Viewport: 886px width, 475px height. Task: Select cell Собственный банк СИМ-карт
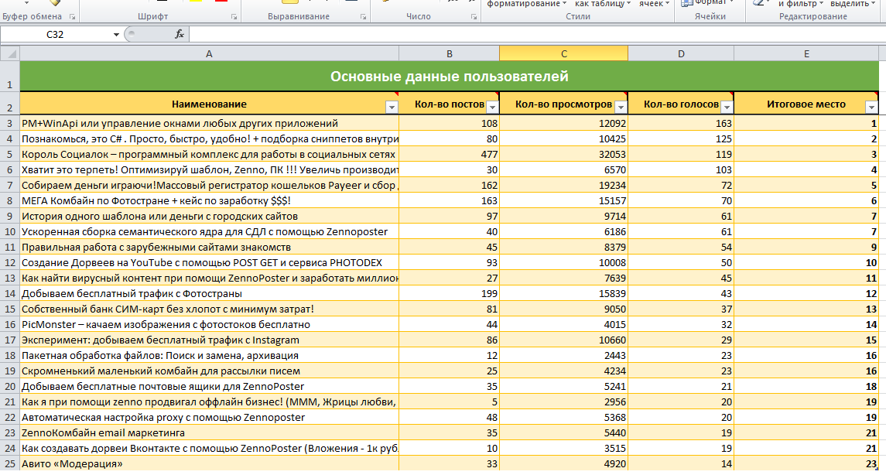click(x=209, y=309)
